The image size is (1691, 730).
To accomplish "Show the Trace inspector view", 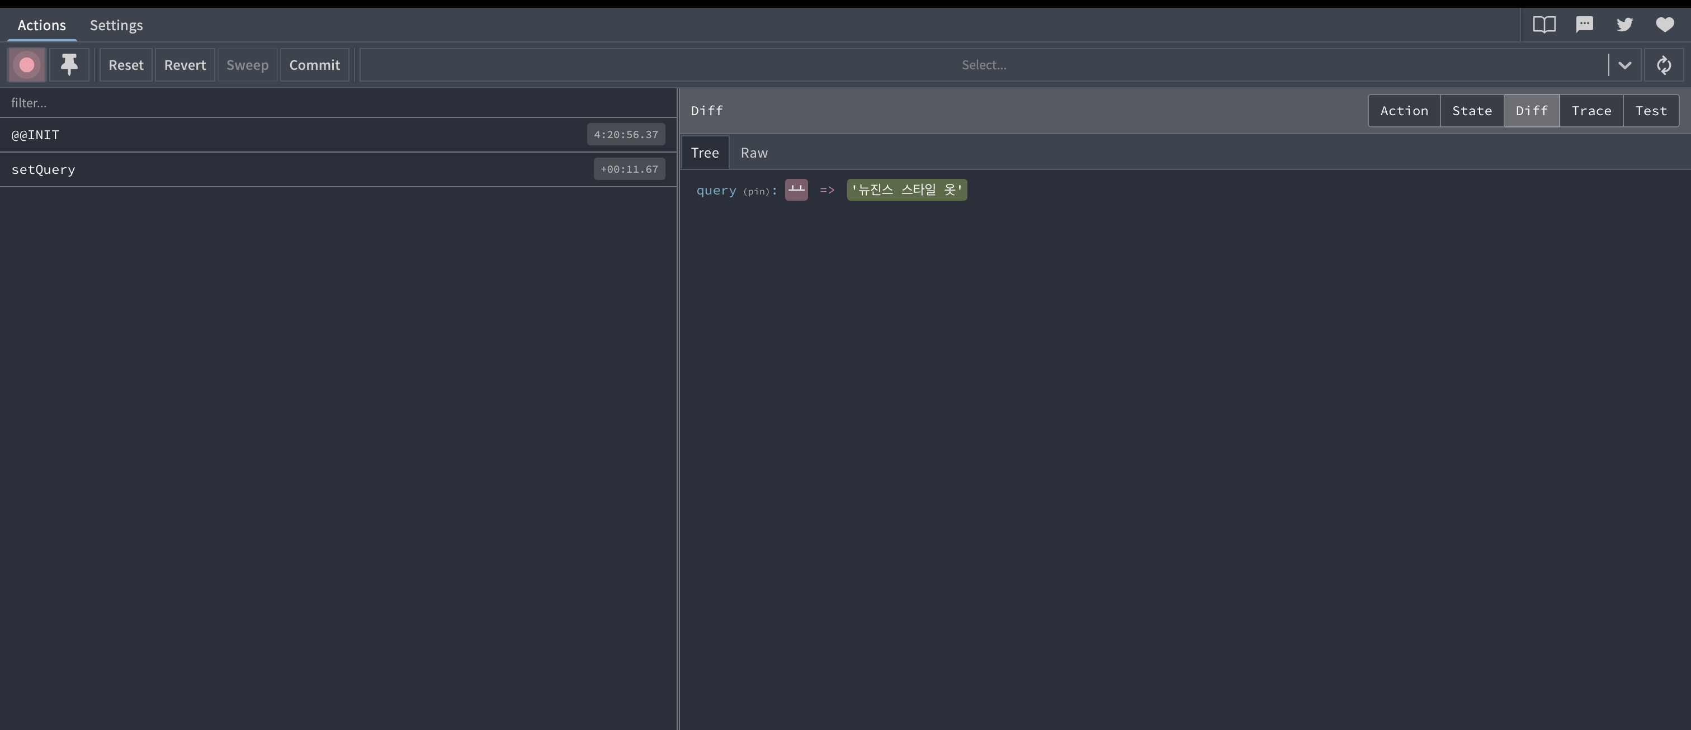I will click(1591, 111).
